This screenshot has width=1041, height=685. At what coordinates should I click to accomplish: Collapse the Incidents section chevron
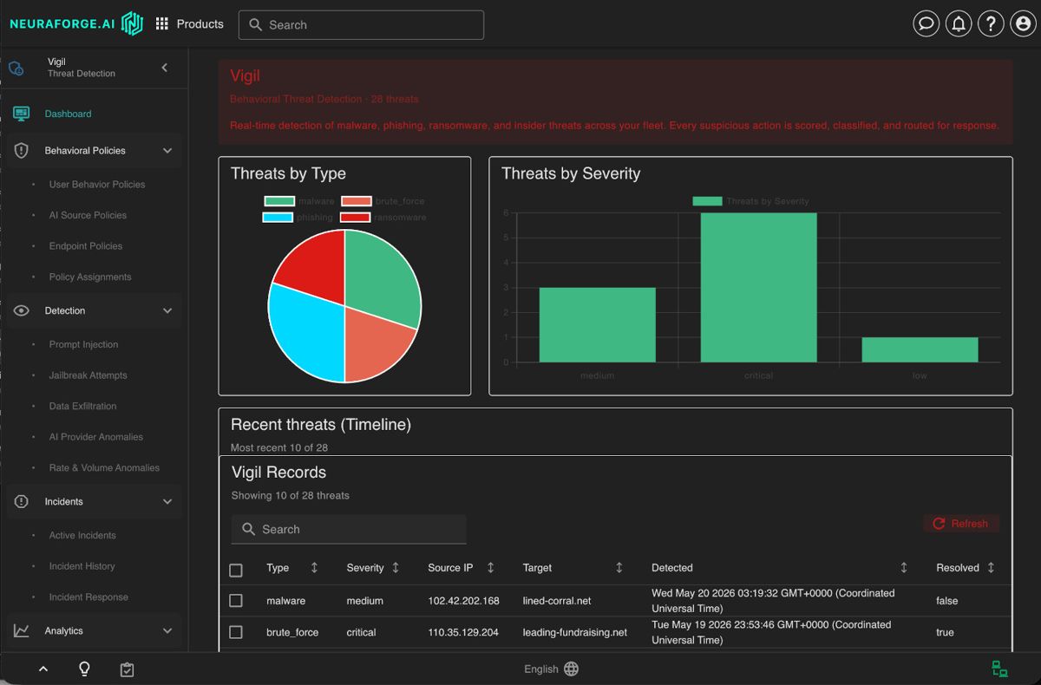(167, 502)
